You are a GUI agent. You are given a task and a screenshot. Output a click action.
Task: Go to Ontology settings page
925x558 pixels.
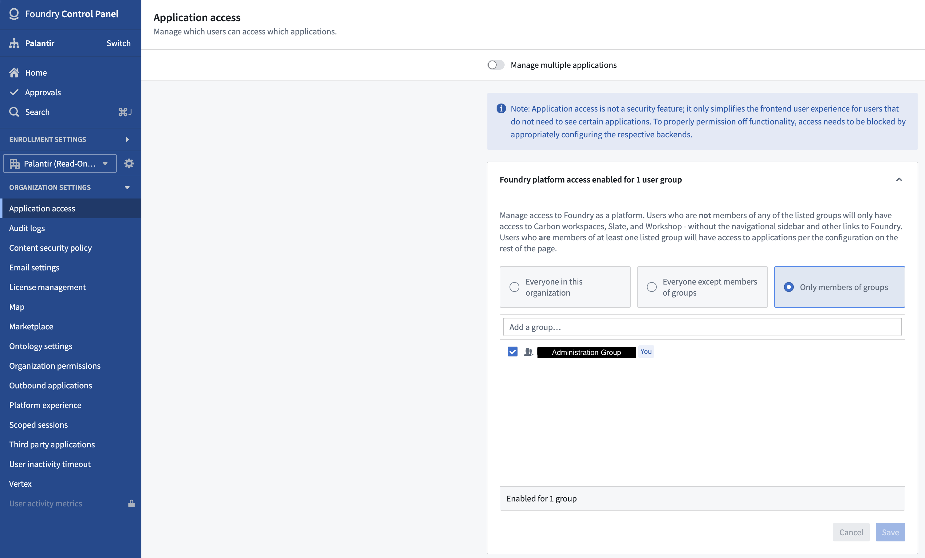(41, 346)
